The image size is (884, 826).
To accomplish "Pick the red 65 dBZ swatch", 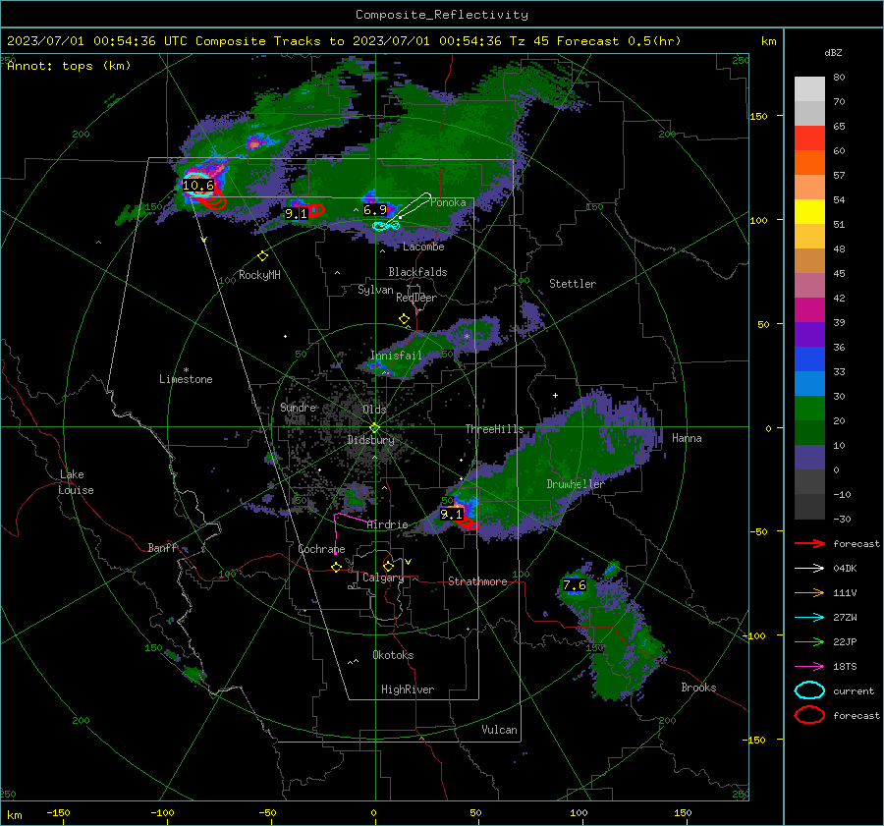I will (x=809, y=138).
